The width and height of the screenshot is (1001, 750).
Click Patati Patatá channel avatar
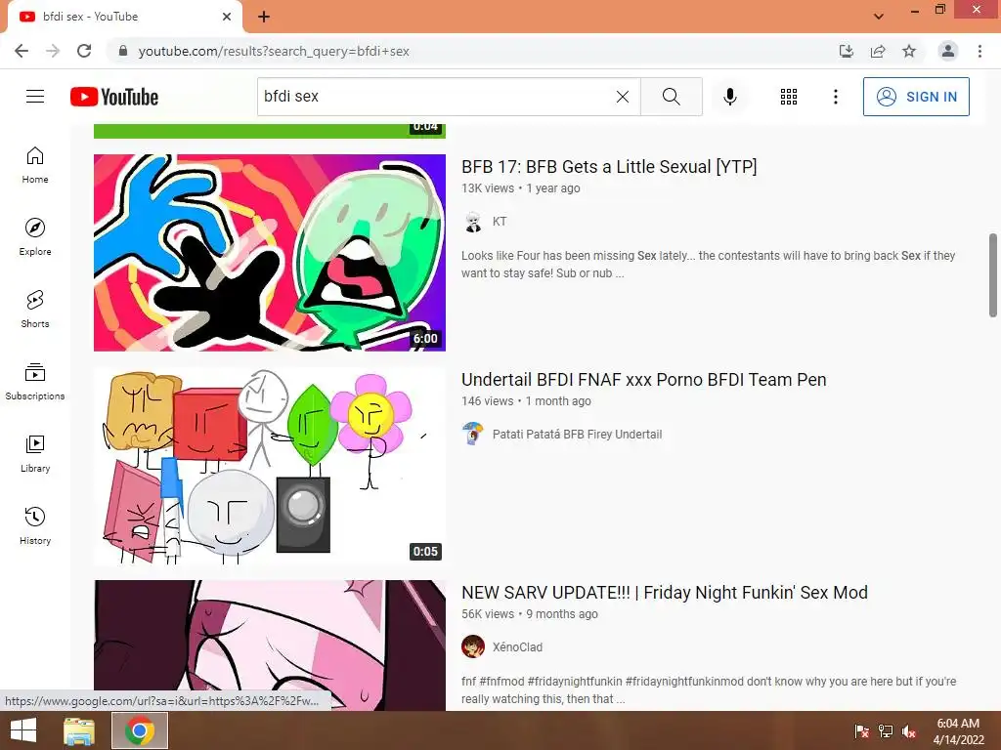pos(473,435)
